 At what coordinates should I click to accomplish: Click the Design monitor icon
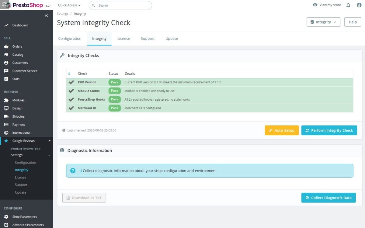point(6,108)
